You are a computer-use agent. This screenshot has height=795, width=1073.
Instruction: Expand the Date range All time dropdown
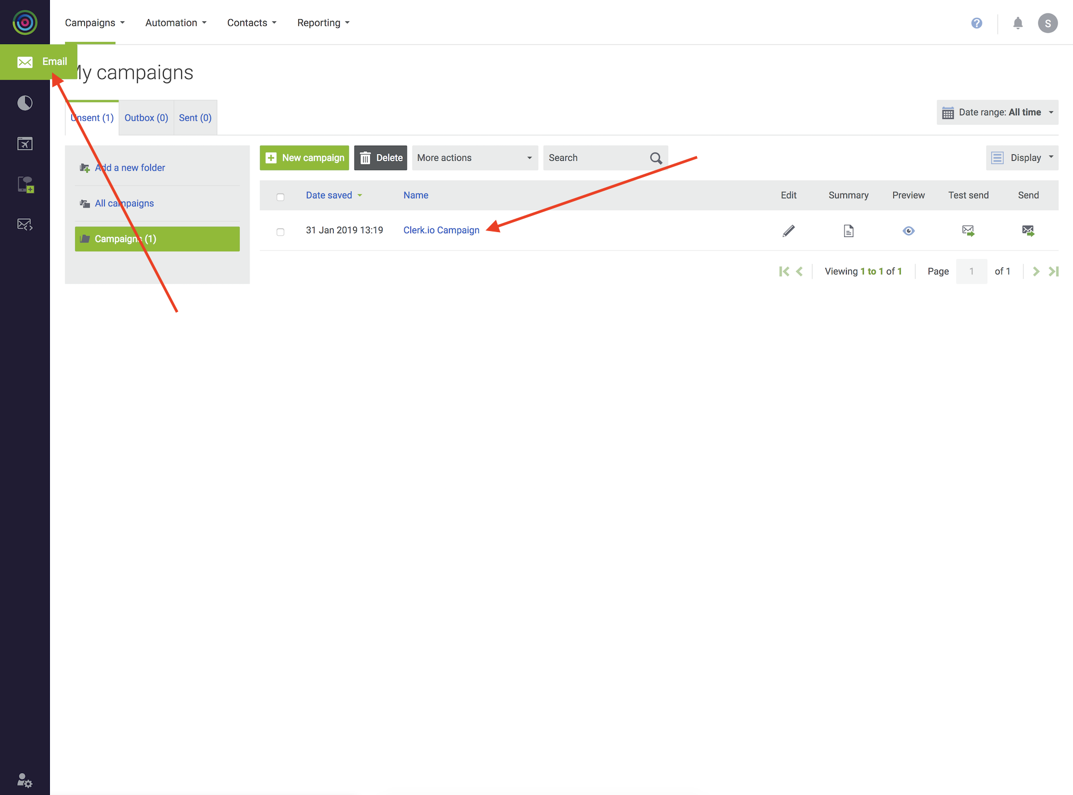(997, 113)
